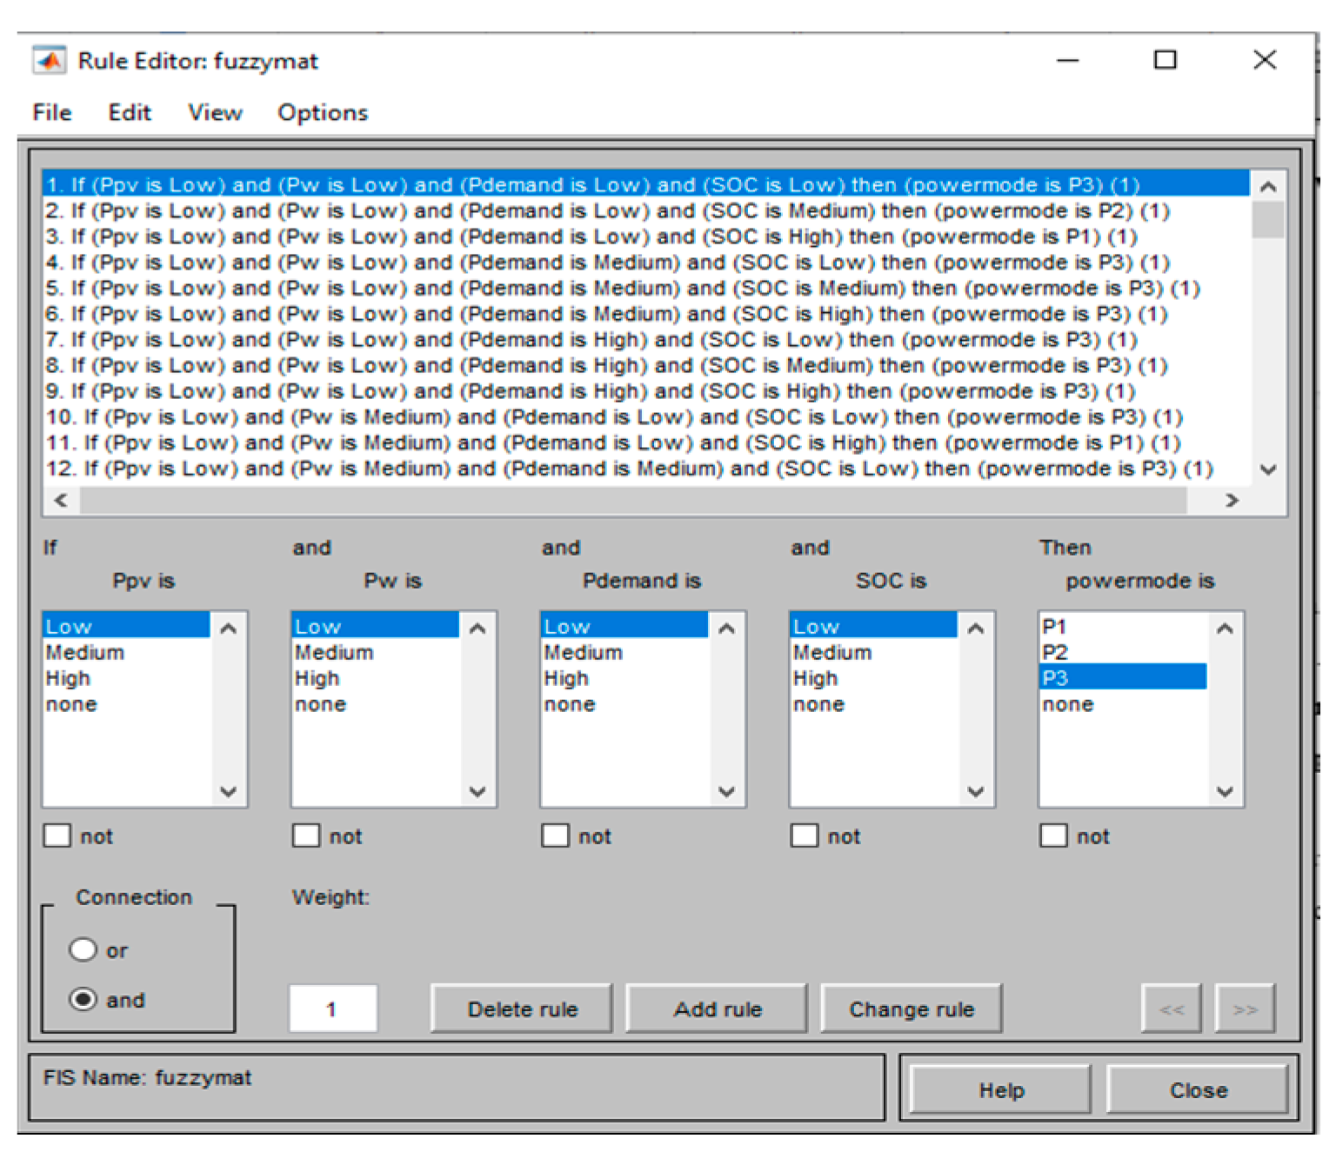Enable the not checkbox under SOC
Screen dimensions: 1329x1152
[x=804, y=836]
